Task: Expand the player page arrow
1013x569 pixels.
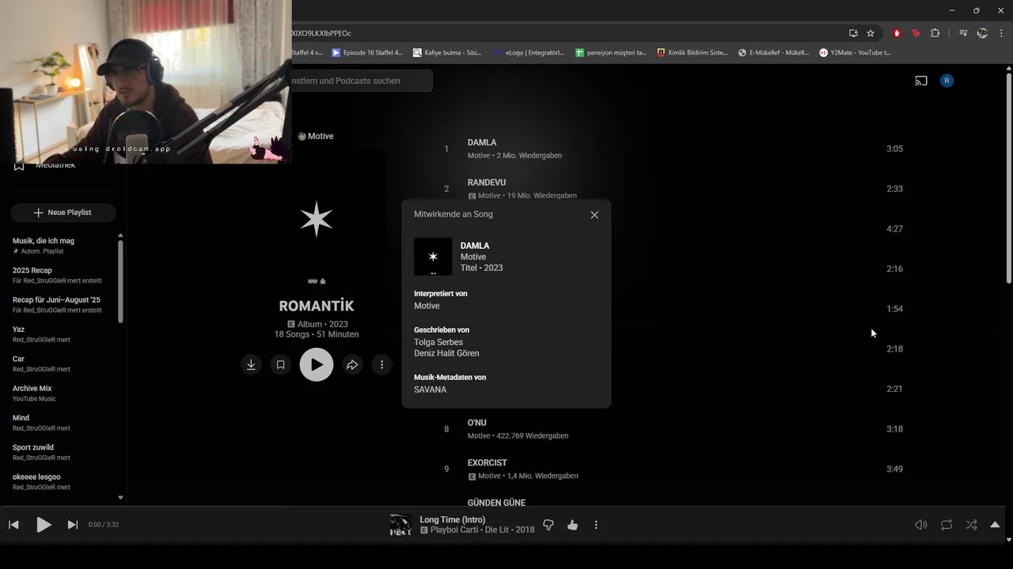Action: click(x=995, y=525)
